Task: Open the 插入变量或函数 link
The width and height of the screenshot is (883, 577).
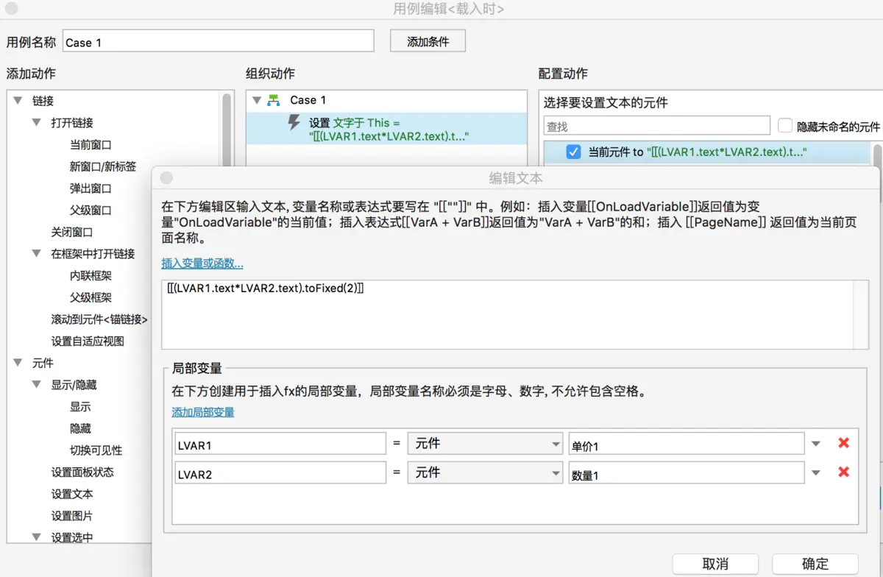Action: 202,263
